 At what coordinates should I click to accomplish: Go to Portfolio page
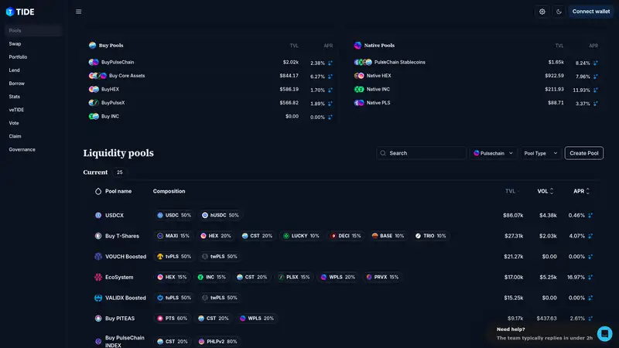pos(18,56)
